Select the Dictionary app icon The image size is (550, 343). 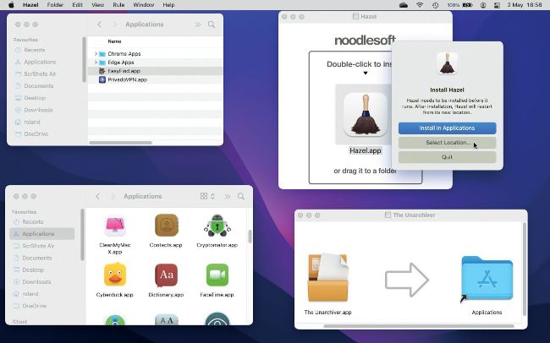click(166, 275)
